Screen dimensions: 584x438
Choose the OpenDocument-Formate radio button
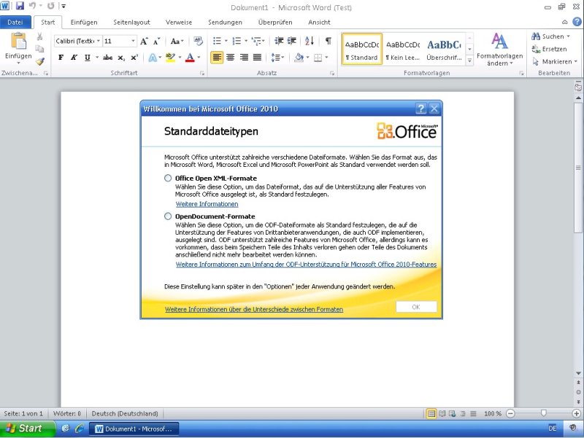(x=168, y=216)
